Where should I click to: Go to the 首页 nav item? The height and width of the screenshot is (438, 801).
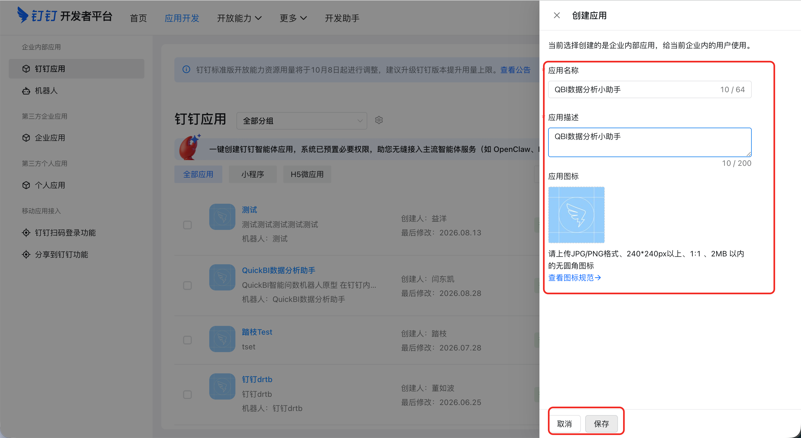point(138,18)
